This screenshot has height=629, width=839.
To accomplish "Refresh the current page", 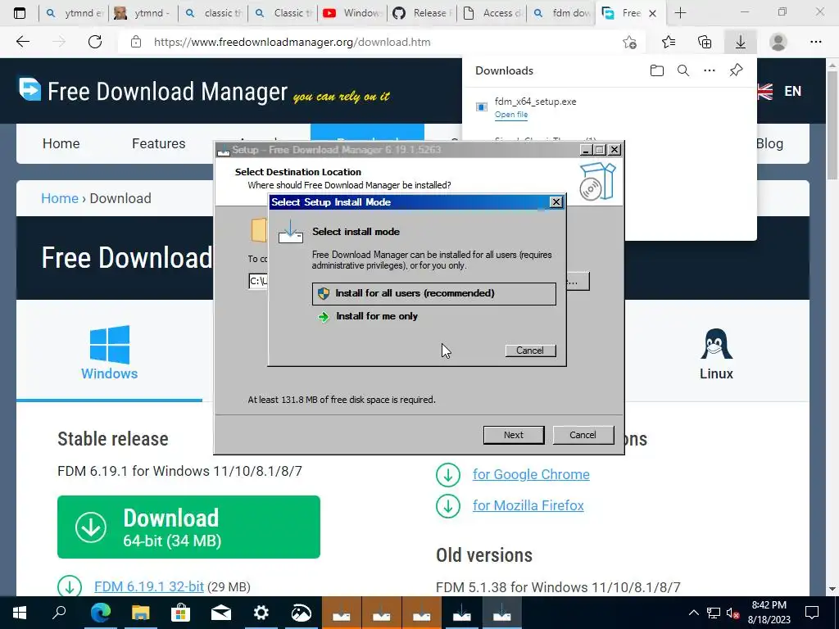I will (95, 42).
